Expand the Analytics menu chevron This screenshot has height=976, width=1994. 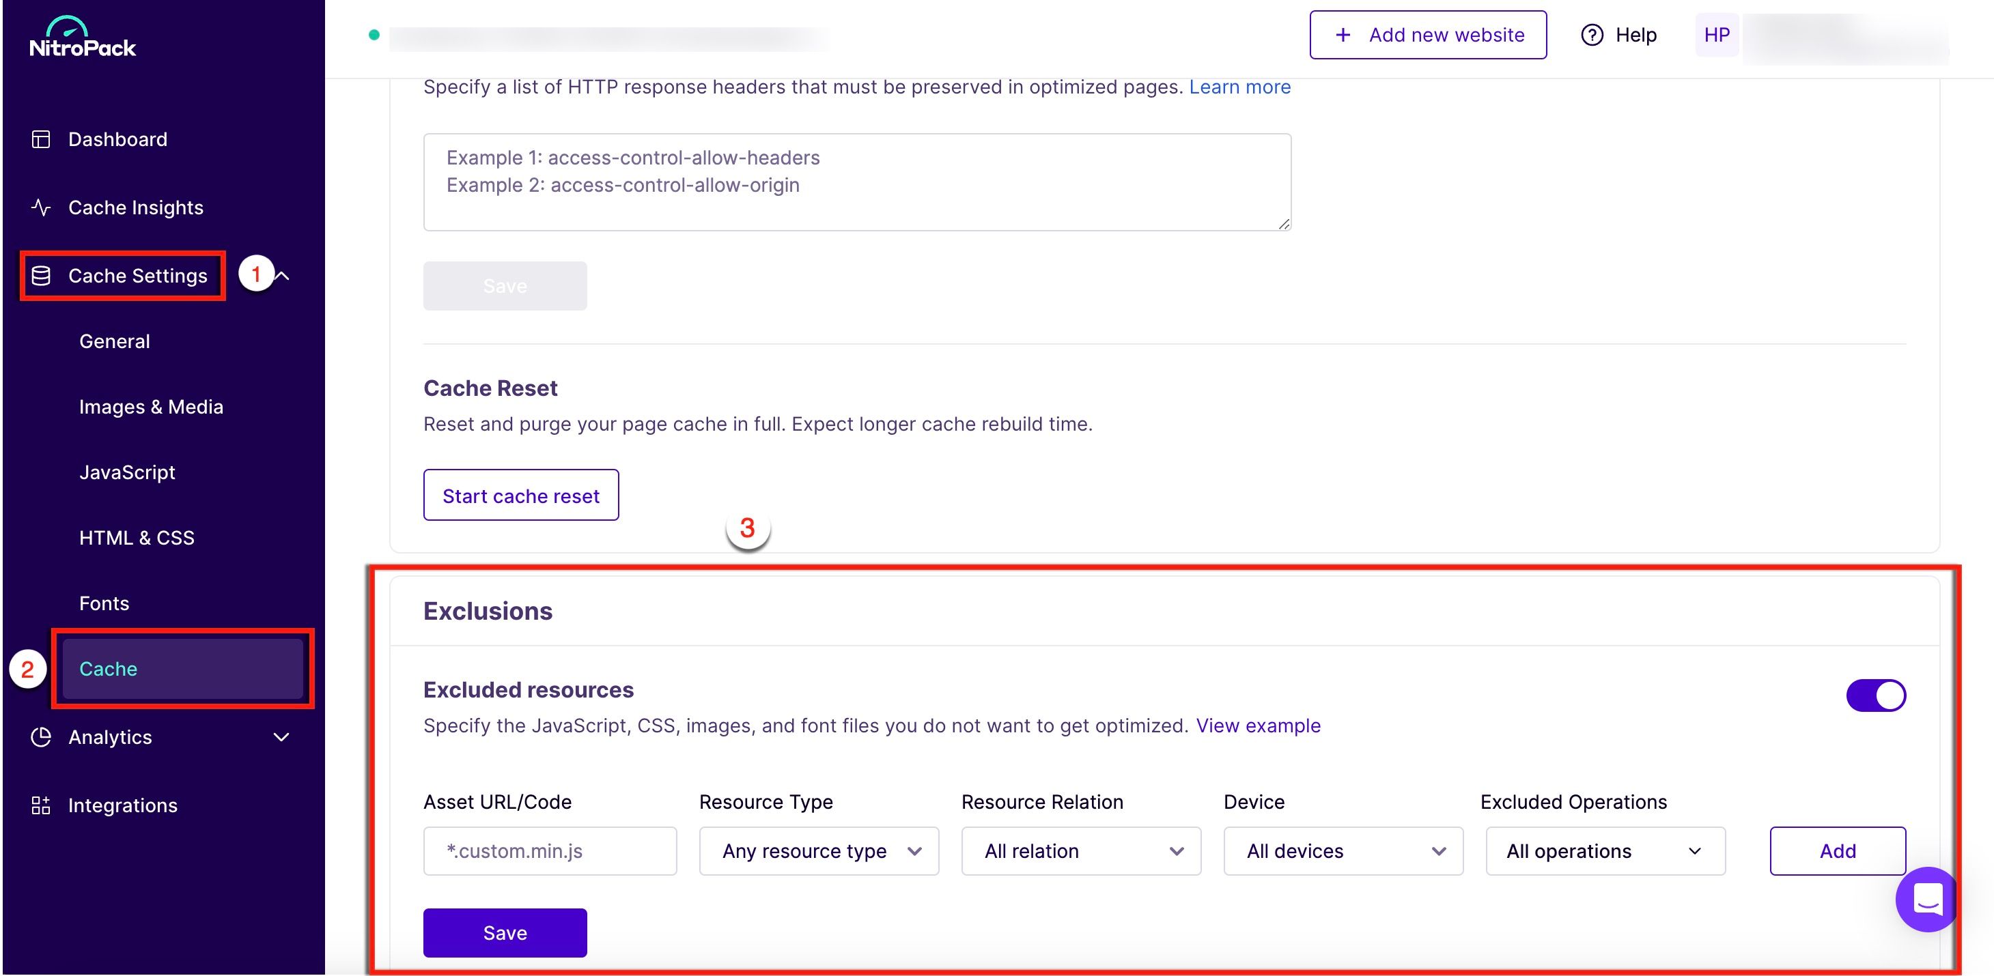pyautogui.click(x=282, y=737)
